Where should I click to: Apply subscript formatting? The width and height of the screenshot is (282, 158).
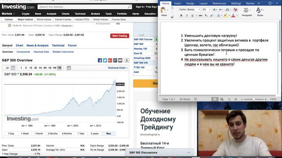point(206,16)
